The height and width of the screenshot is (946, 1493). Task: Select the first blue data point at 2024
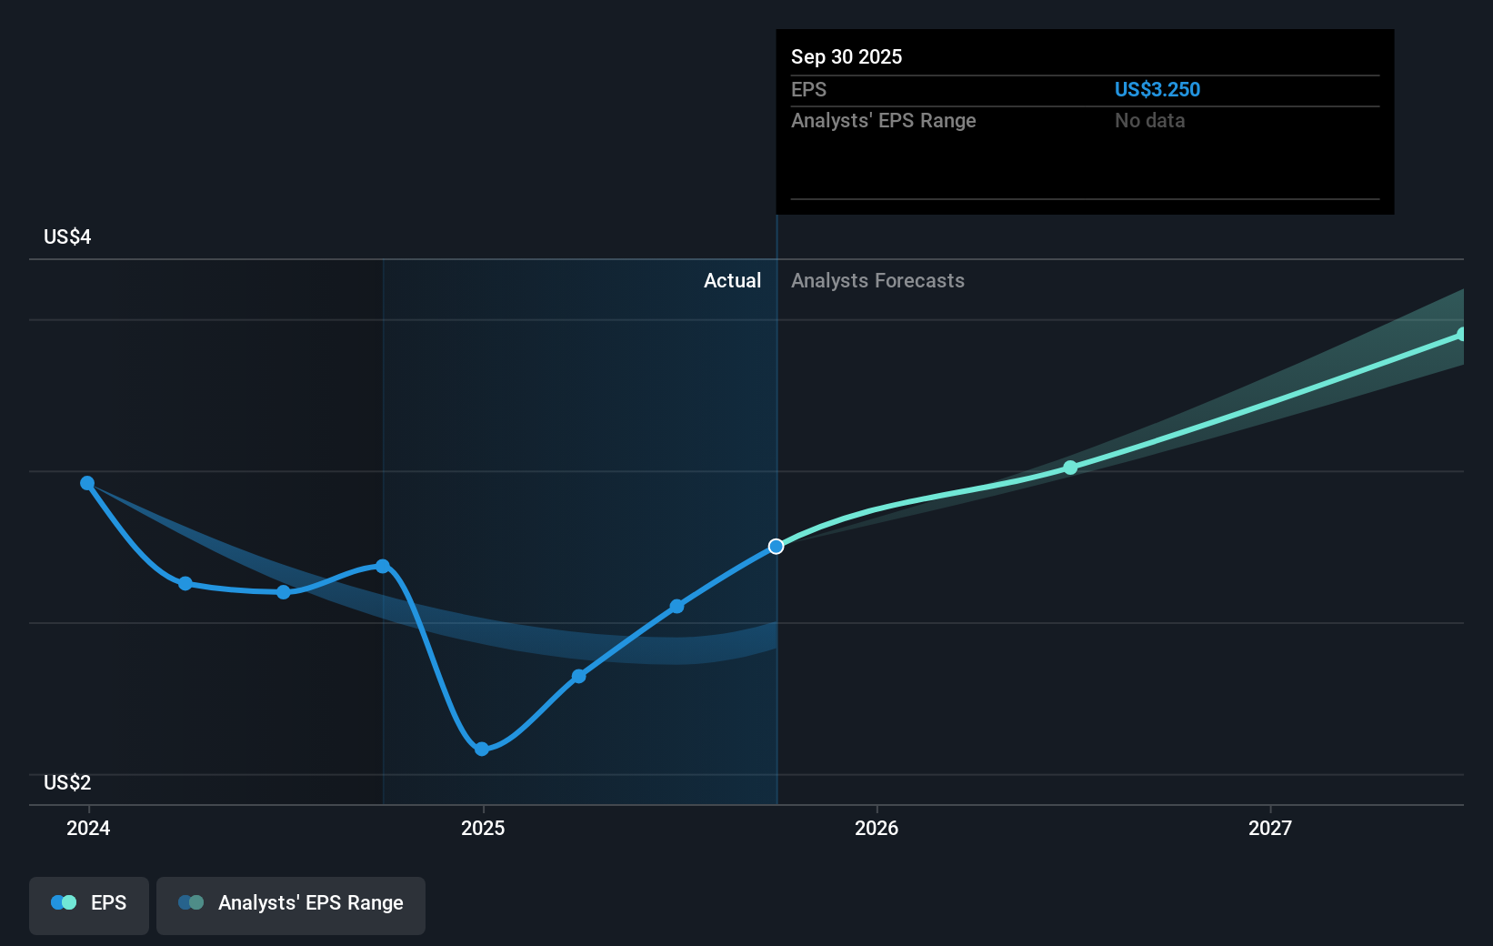[86, 482]
